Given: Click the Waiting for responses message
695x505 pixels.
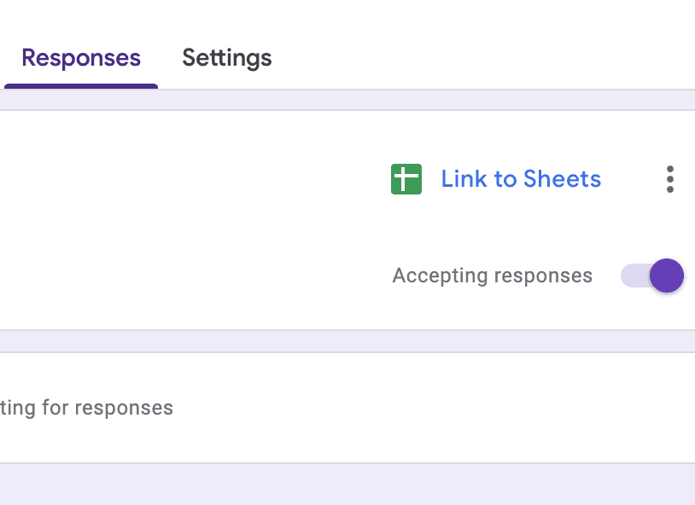Looking at the screenshot, I should pyautogui.click(x=85, y=408).
